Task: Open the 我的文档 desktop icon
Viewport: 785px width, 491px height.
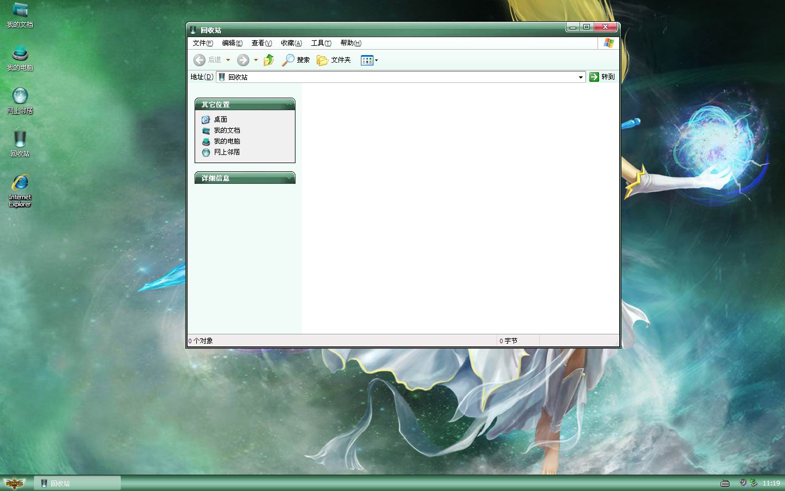Action: click(20, 15)
